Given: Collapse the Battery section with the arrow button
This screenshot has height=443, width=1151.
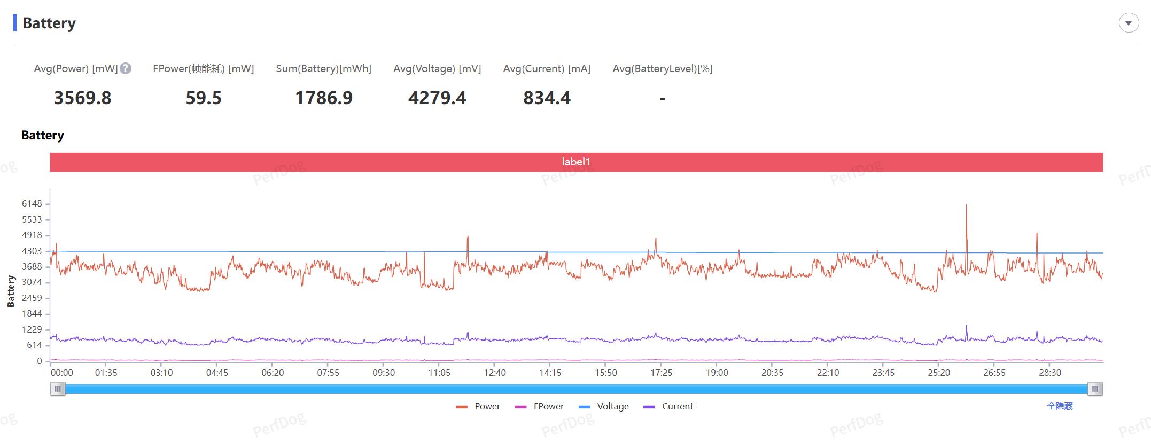Looking at the screenshot, I should click(1129, 23).
